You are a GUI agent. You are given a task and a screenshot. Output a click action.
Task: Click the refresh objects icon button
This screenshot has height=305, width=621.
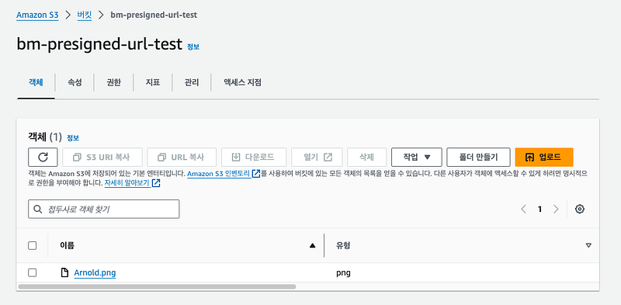(43, 158)
